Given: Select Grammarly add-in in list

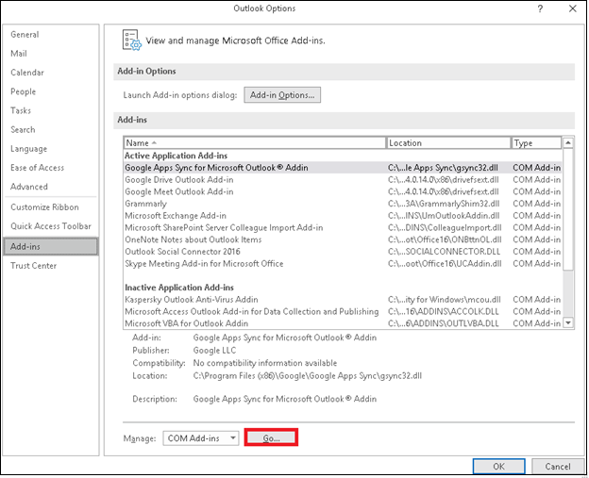Looking at the screenshot, I should (145, 204).
